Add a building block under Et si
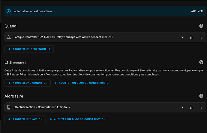Screen dimensions: 207x133 82,83
